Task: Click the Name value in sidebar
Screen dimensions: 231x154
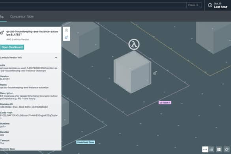Action: [24, 88]
